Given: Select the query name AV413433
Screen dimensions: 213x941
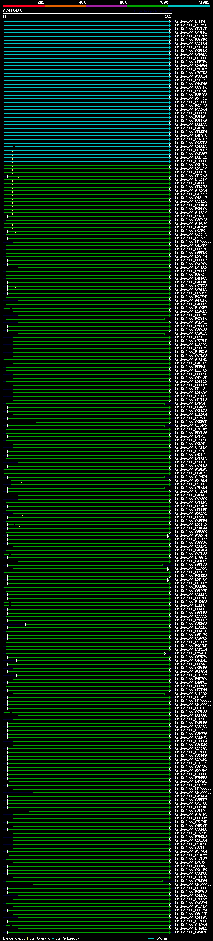Looking at the screenshot, I should pyautogui.click(x=12, y=11).
